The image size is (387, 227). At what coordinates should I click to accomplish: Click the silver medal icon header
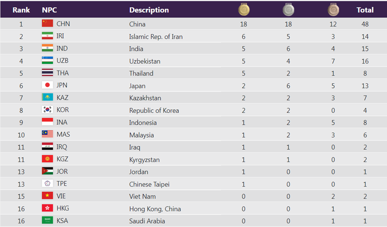click(289, 9)
